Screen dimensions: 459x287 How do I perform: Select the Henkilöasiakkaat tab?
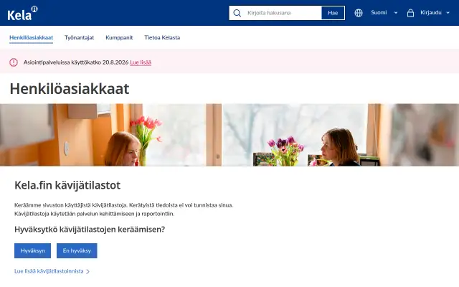[31, 37]
